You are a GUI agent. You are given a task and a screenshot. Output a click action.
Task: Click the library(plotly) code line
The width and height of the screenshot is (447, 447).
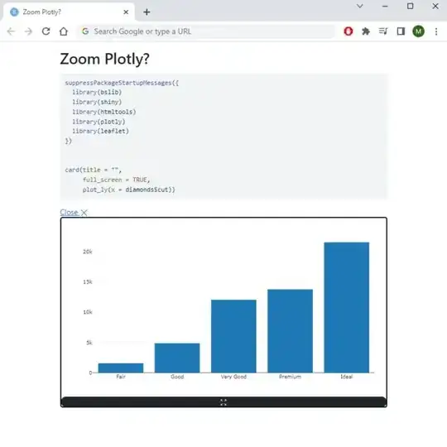coord(99,122)
